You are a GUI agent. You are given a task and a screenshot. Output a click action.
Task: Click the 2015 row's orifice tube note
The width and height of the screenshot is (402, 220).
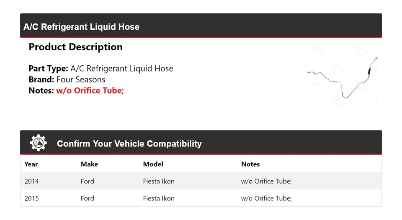click(266, 198)
